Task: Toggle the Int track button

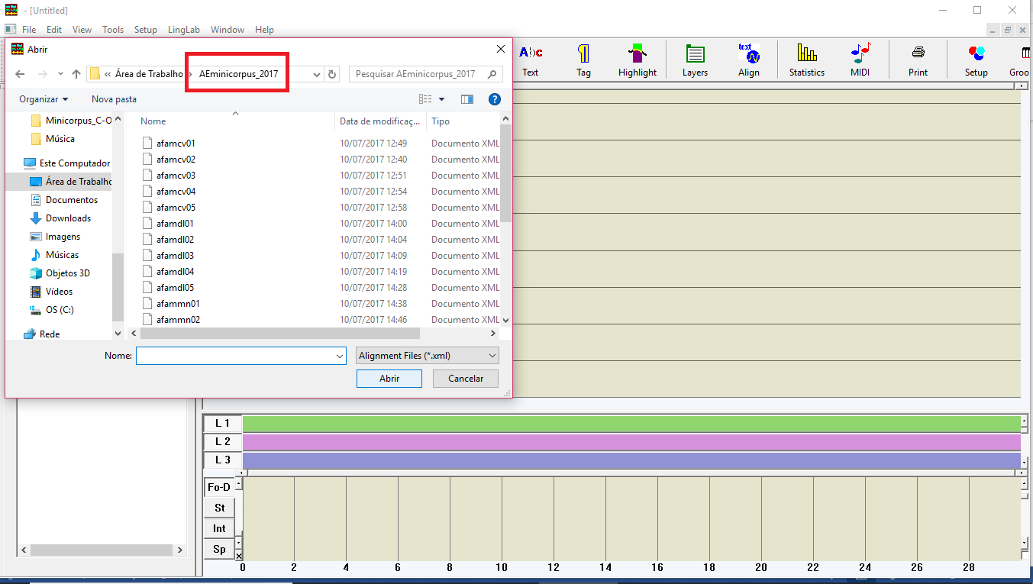Action: [219, 528]
